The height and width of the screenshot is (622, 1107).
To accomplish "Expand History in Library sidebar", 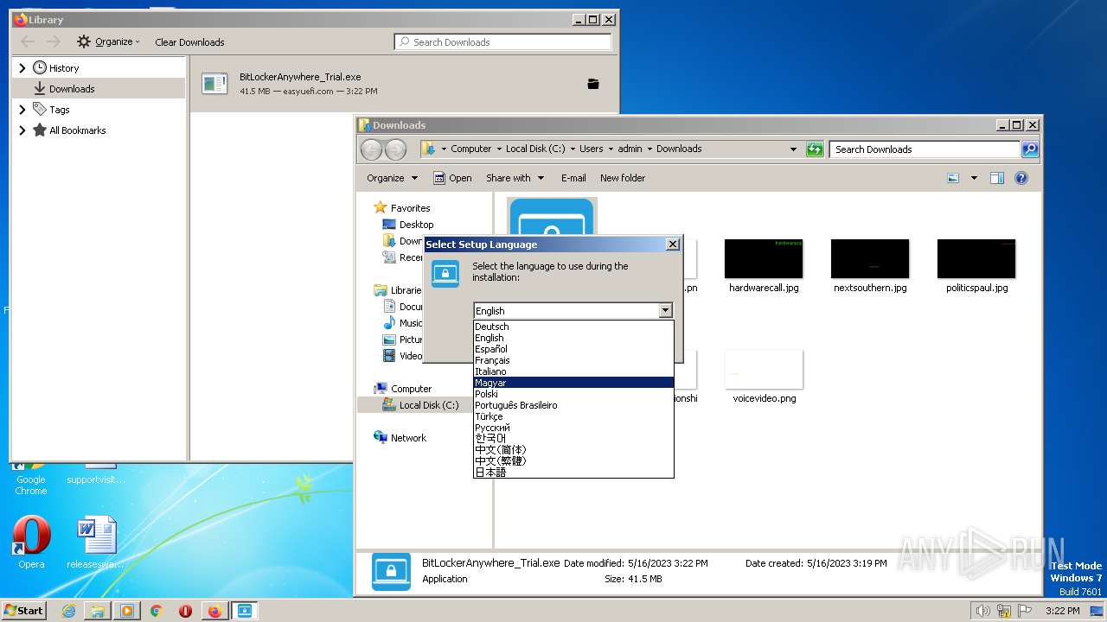I will [22, 67].
